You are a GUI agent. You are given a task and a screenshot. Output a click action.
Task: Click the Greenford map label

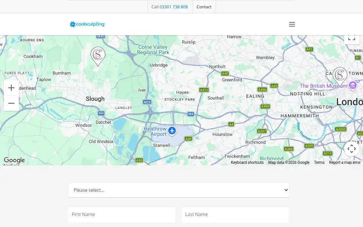(x=232, y=80)
